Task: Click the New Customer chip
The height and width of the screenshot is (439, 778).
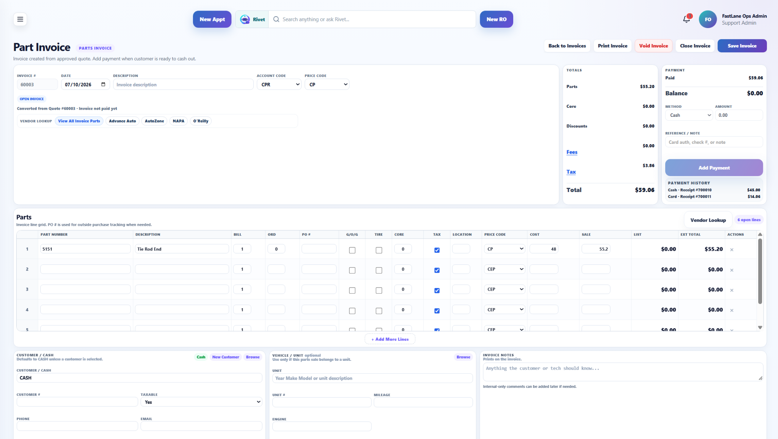Action: 226,357
